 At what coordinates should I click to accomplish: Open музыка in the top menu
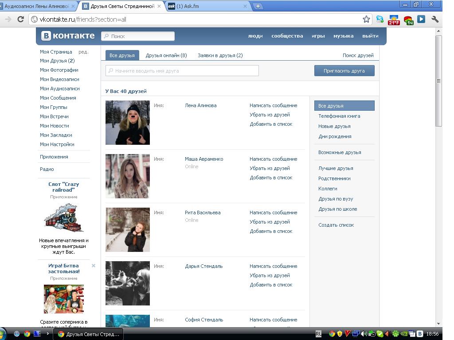pyautogui.click(x=344, y=36)
